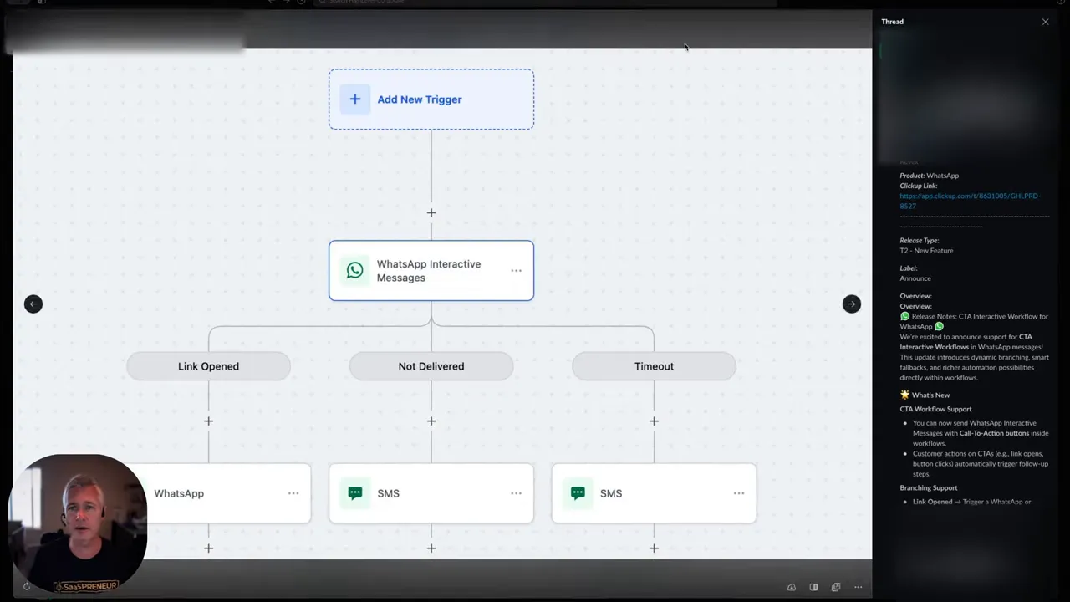This screenshot has height=602, width=1070.
Task: Open options menu for WhatsApp Interactive Messages
Action: coord(516,270)
